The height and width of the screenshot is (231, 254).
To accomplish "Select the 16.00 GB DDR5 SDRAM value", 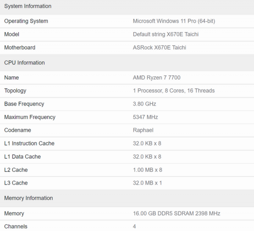I will [177, 214].
